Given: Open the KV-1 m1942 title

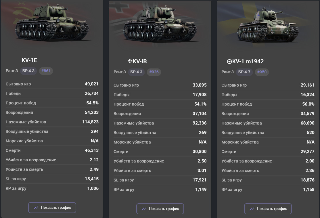Looking at the screenshot, I should click(248, 61).
